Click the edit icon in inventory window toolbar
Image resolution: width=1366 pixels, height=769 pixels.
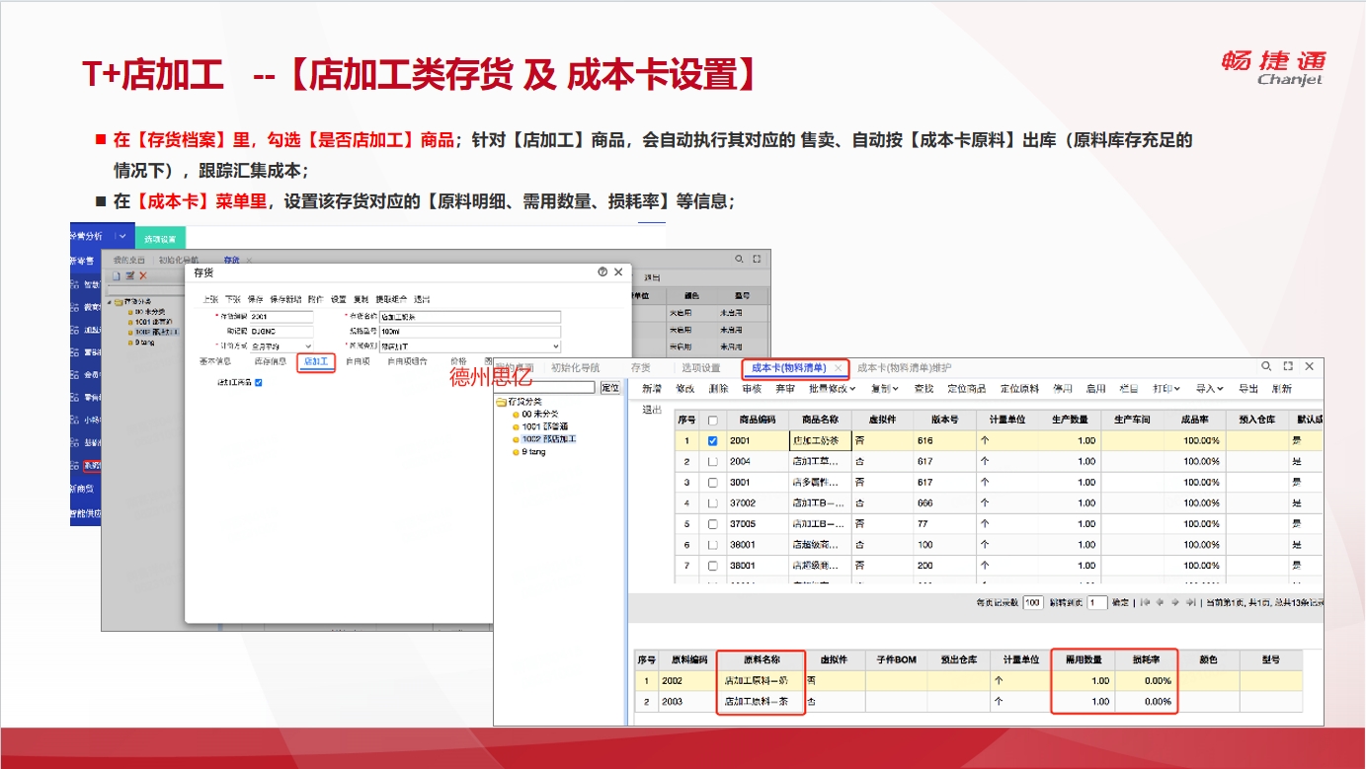tap(129, 275)
